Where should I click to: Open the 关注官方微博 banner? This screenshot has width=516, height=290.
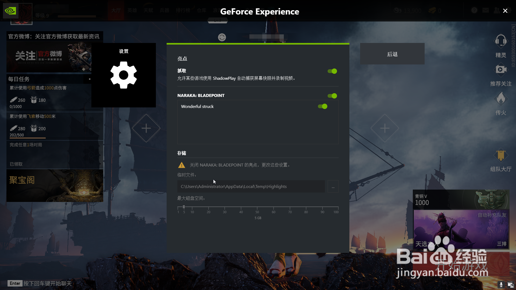(x=49, y=57)
